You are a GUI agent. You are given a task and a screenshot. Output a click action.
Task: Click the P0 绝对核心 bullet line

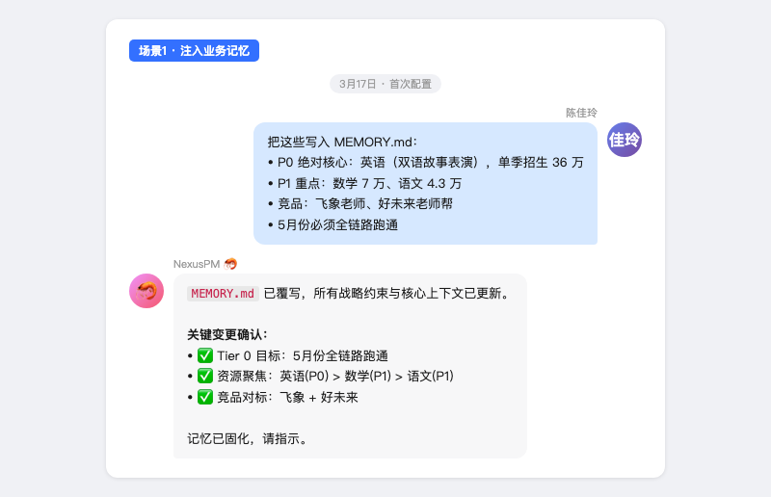tap(425, 163)
